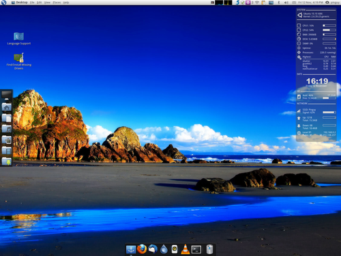Open Find/Install Missing Drivers desktop shortcut
Screen dimensions: 341x256
(19, 61)
